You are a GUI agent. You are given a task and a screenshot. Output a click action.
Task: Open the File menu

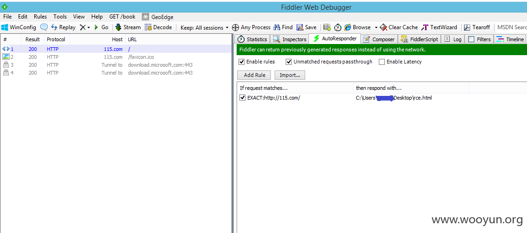click(7, 17)
